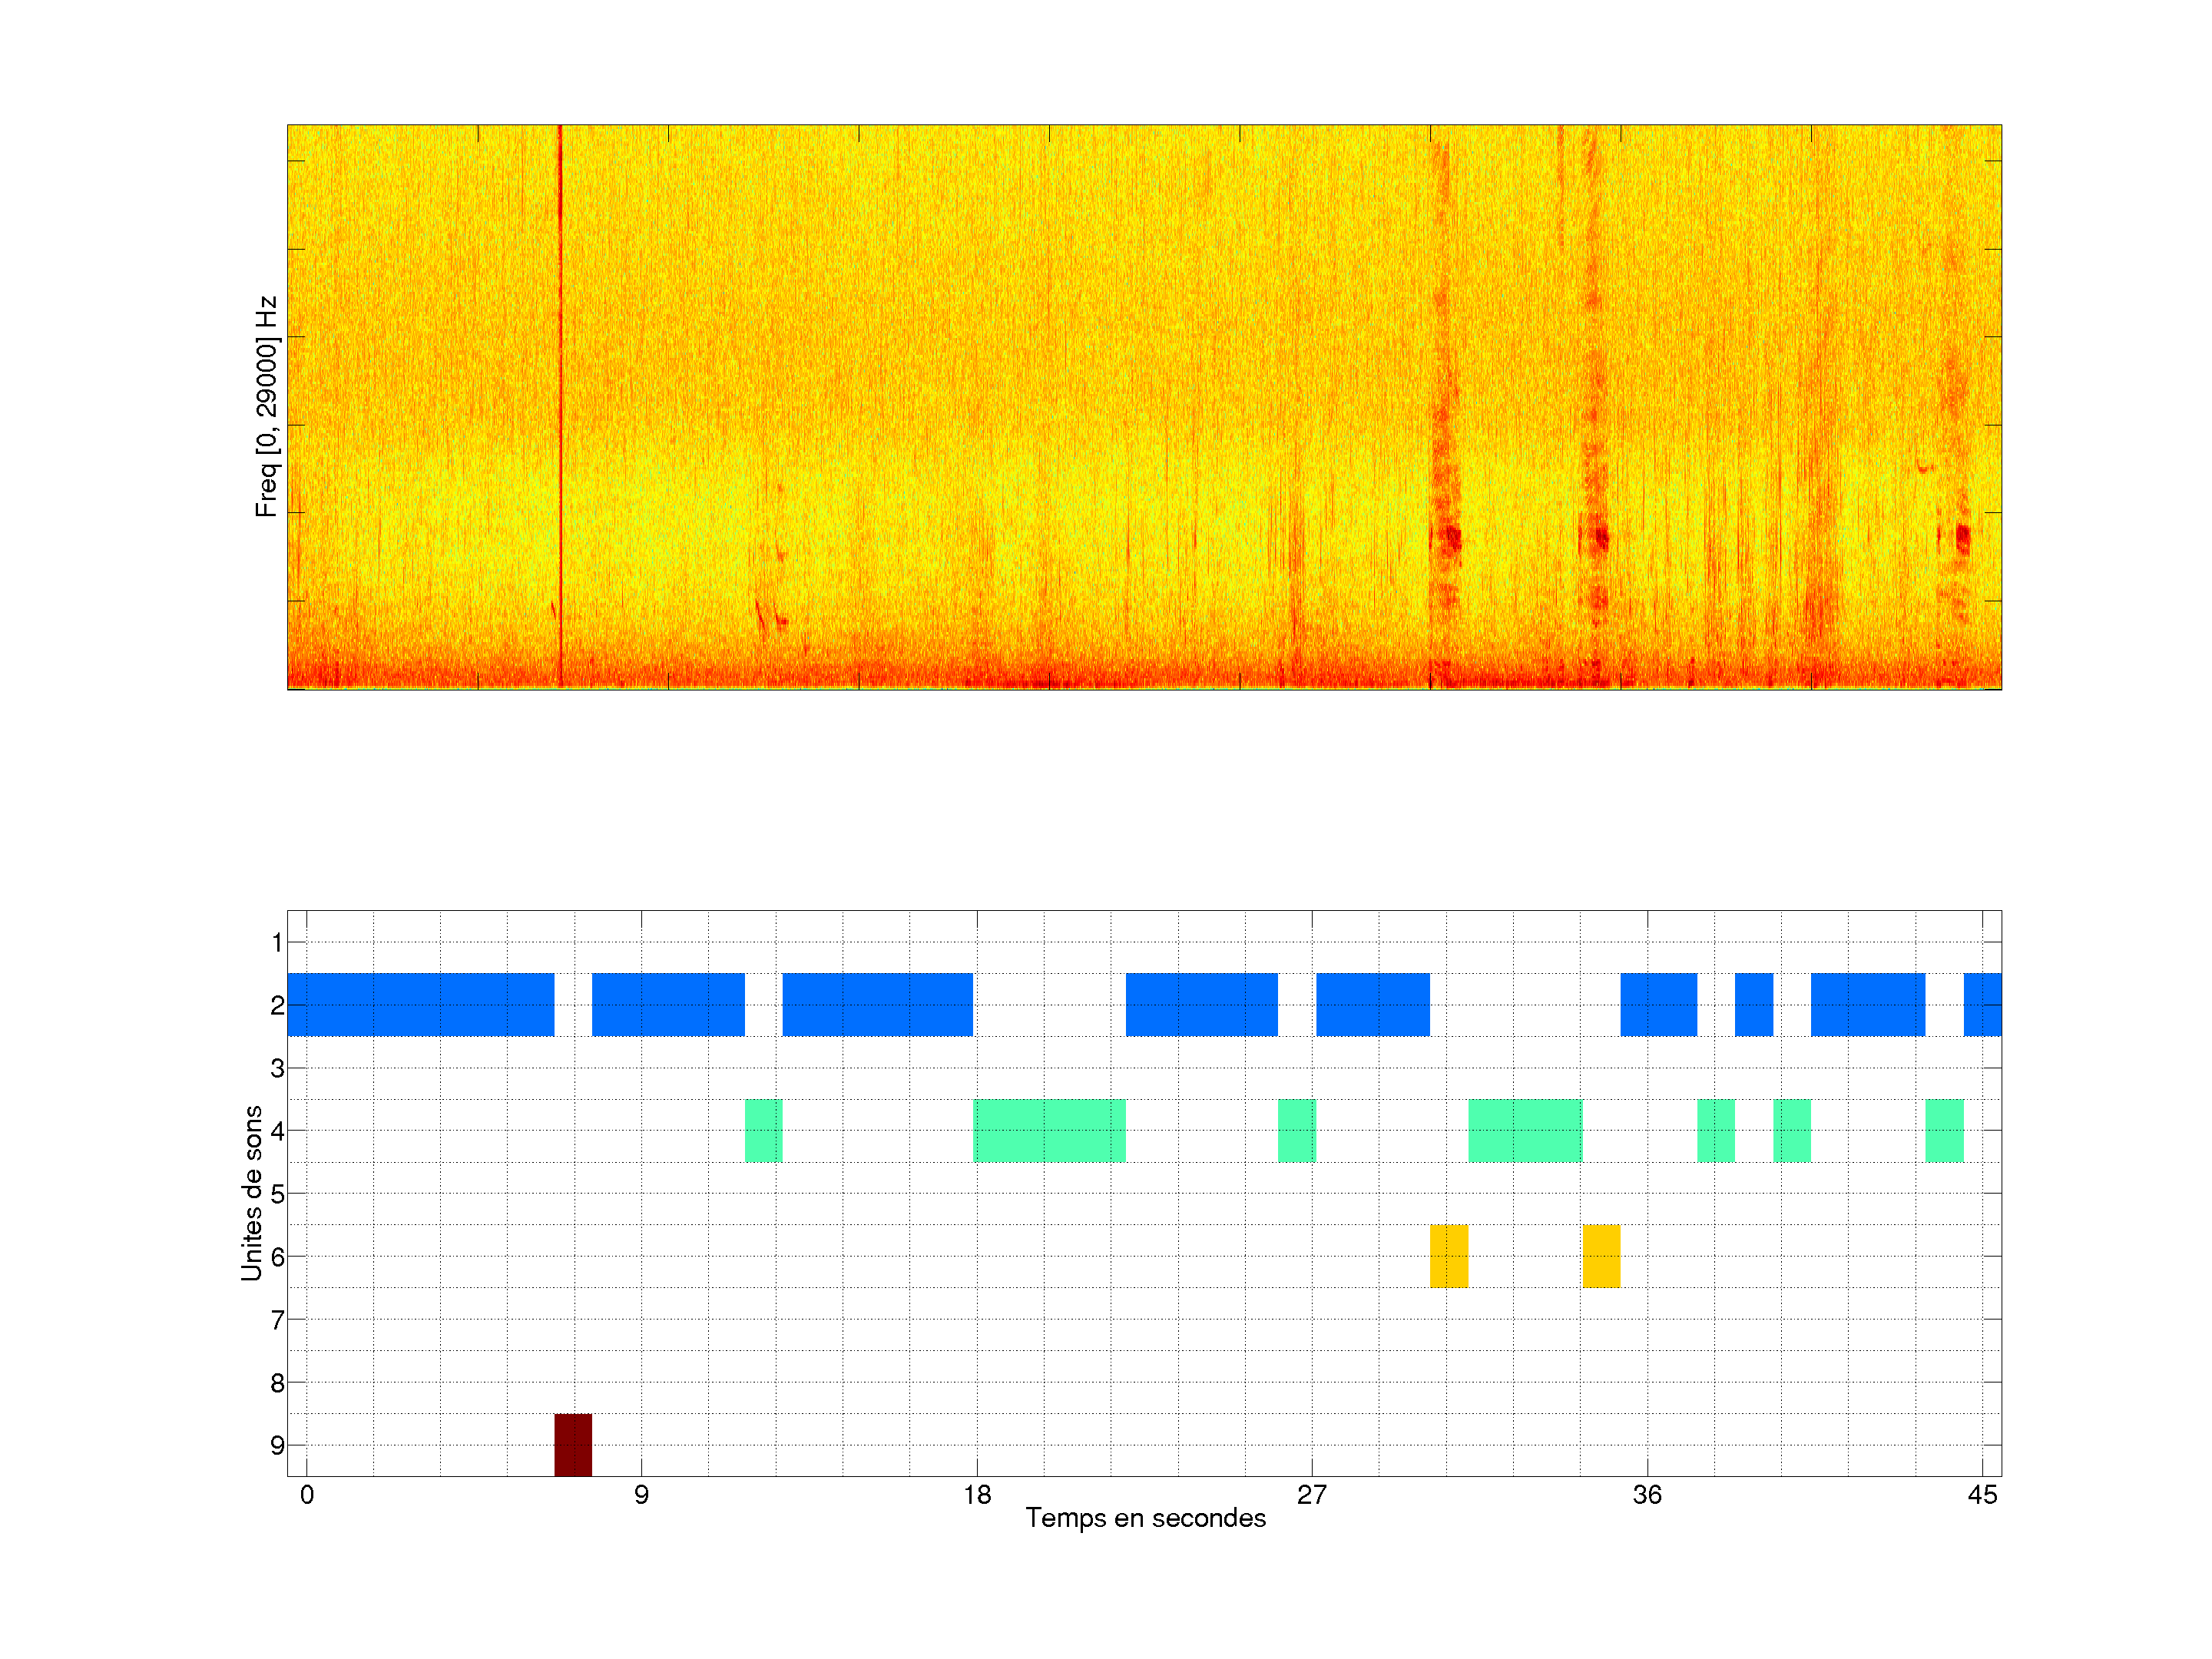Click the dark red block in row 9

click(573, 1444)
